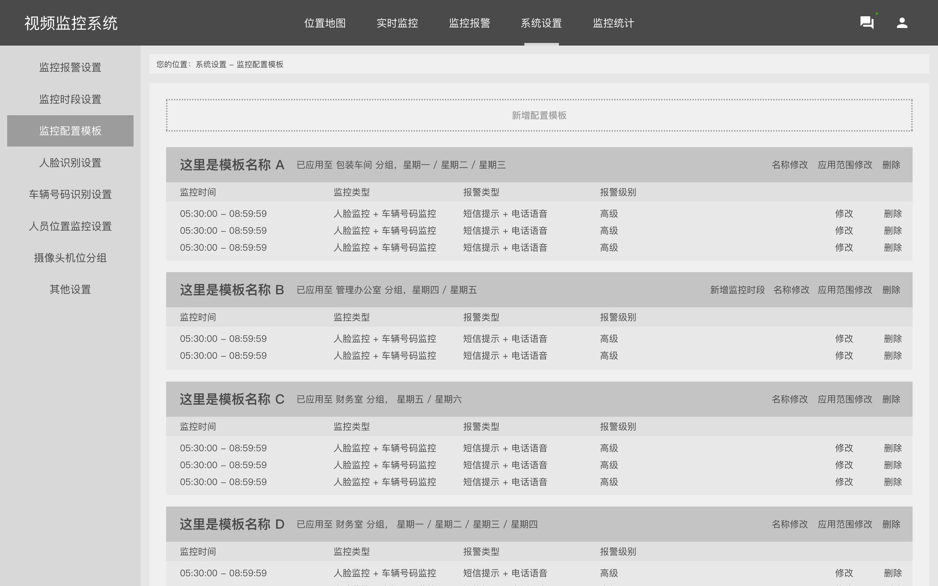Open 车辆号码识别设置 sidebar entry

click(70, 195)
